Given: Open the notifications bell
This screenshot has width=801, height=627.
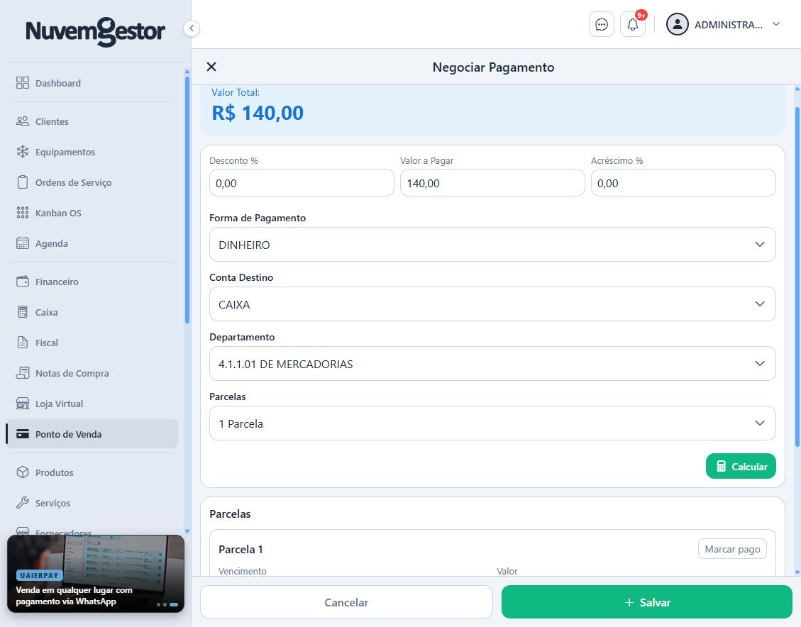Looking at the screenshot, I should [633, 25].
